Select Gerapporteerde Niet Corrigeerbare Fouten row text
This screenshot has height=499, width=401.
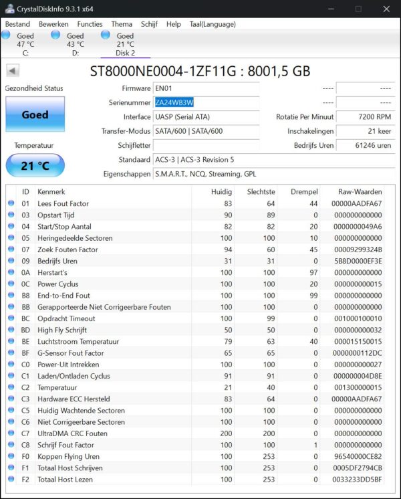click(x=104, y=307)
